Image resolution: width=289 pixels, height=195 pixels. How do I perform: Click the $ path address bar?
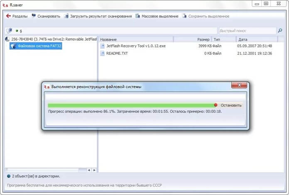coord(111,31)
